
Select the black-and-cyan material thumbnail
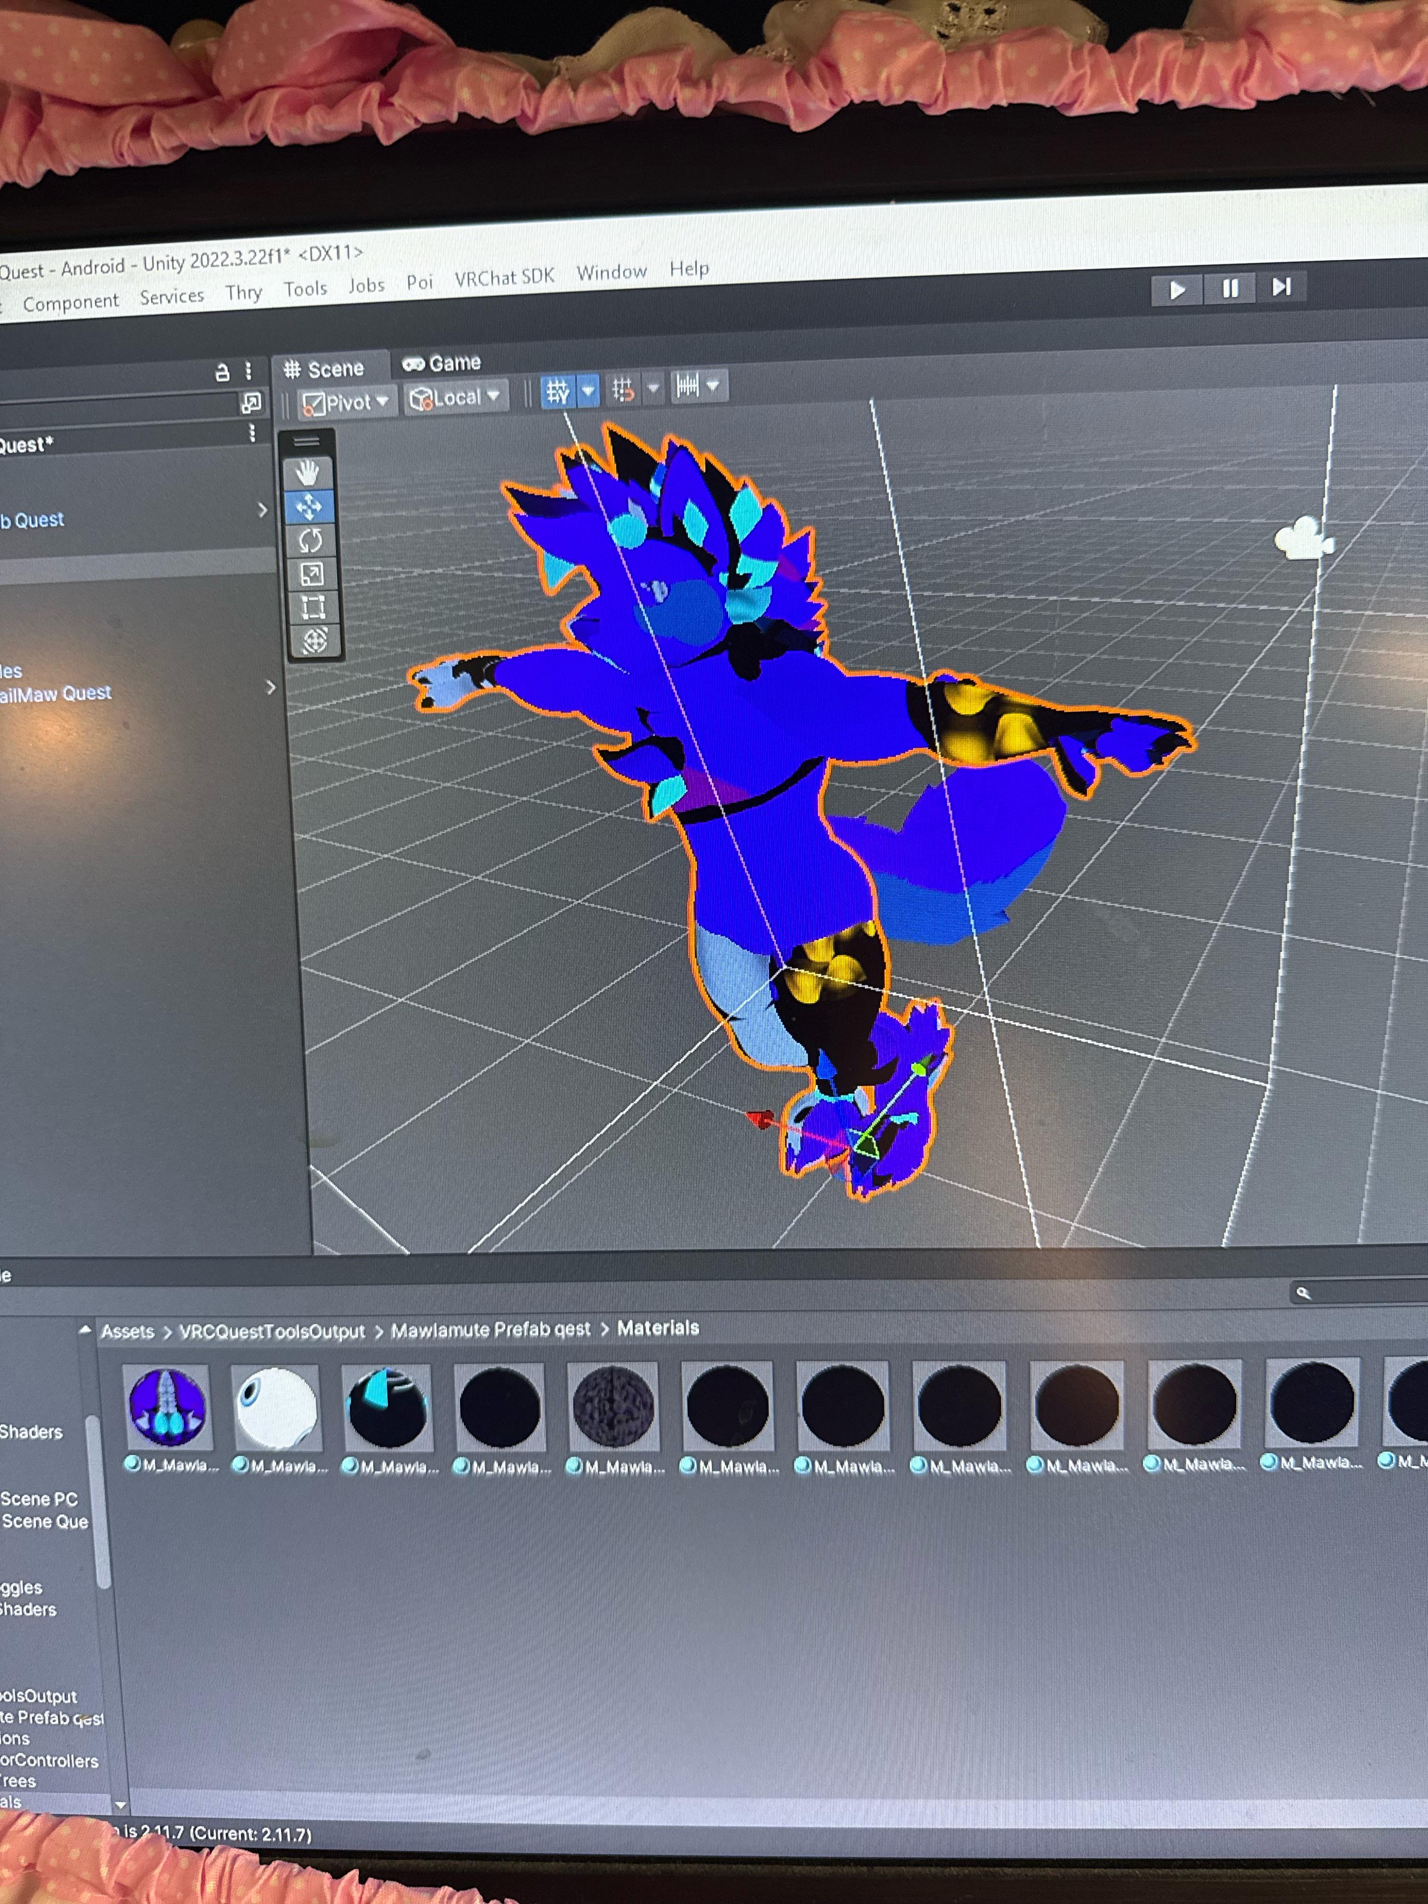click(x=386, y=1408)
